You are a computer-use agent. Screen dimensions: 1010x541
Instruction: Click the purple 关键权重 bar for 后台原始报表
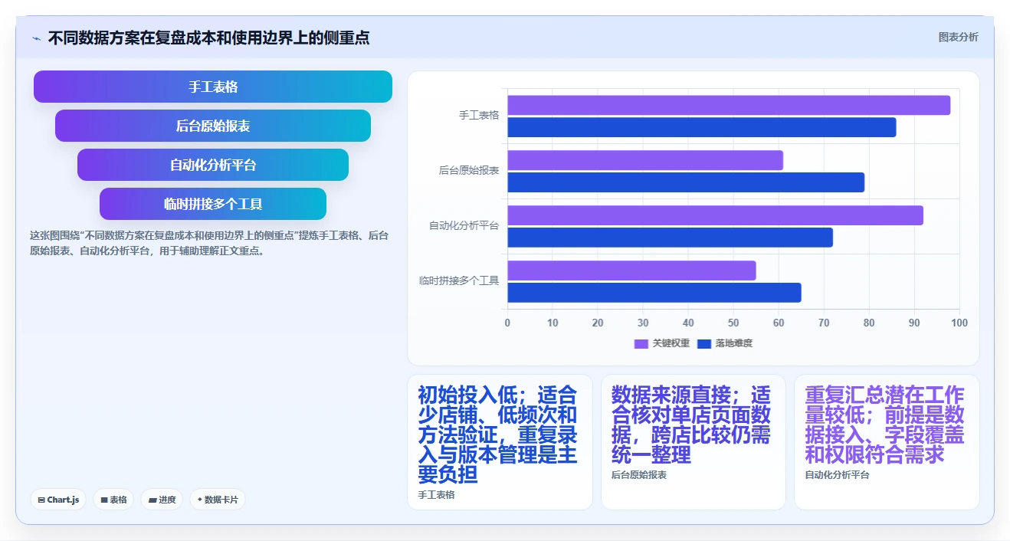coord(645,160)
